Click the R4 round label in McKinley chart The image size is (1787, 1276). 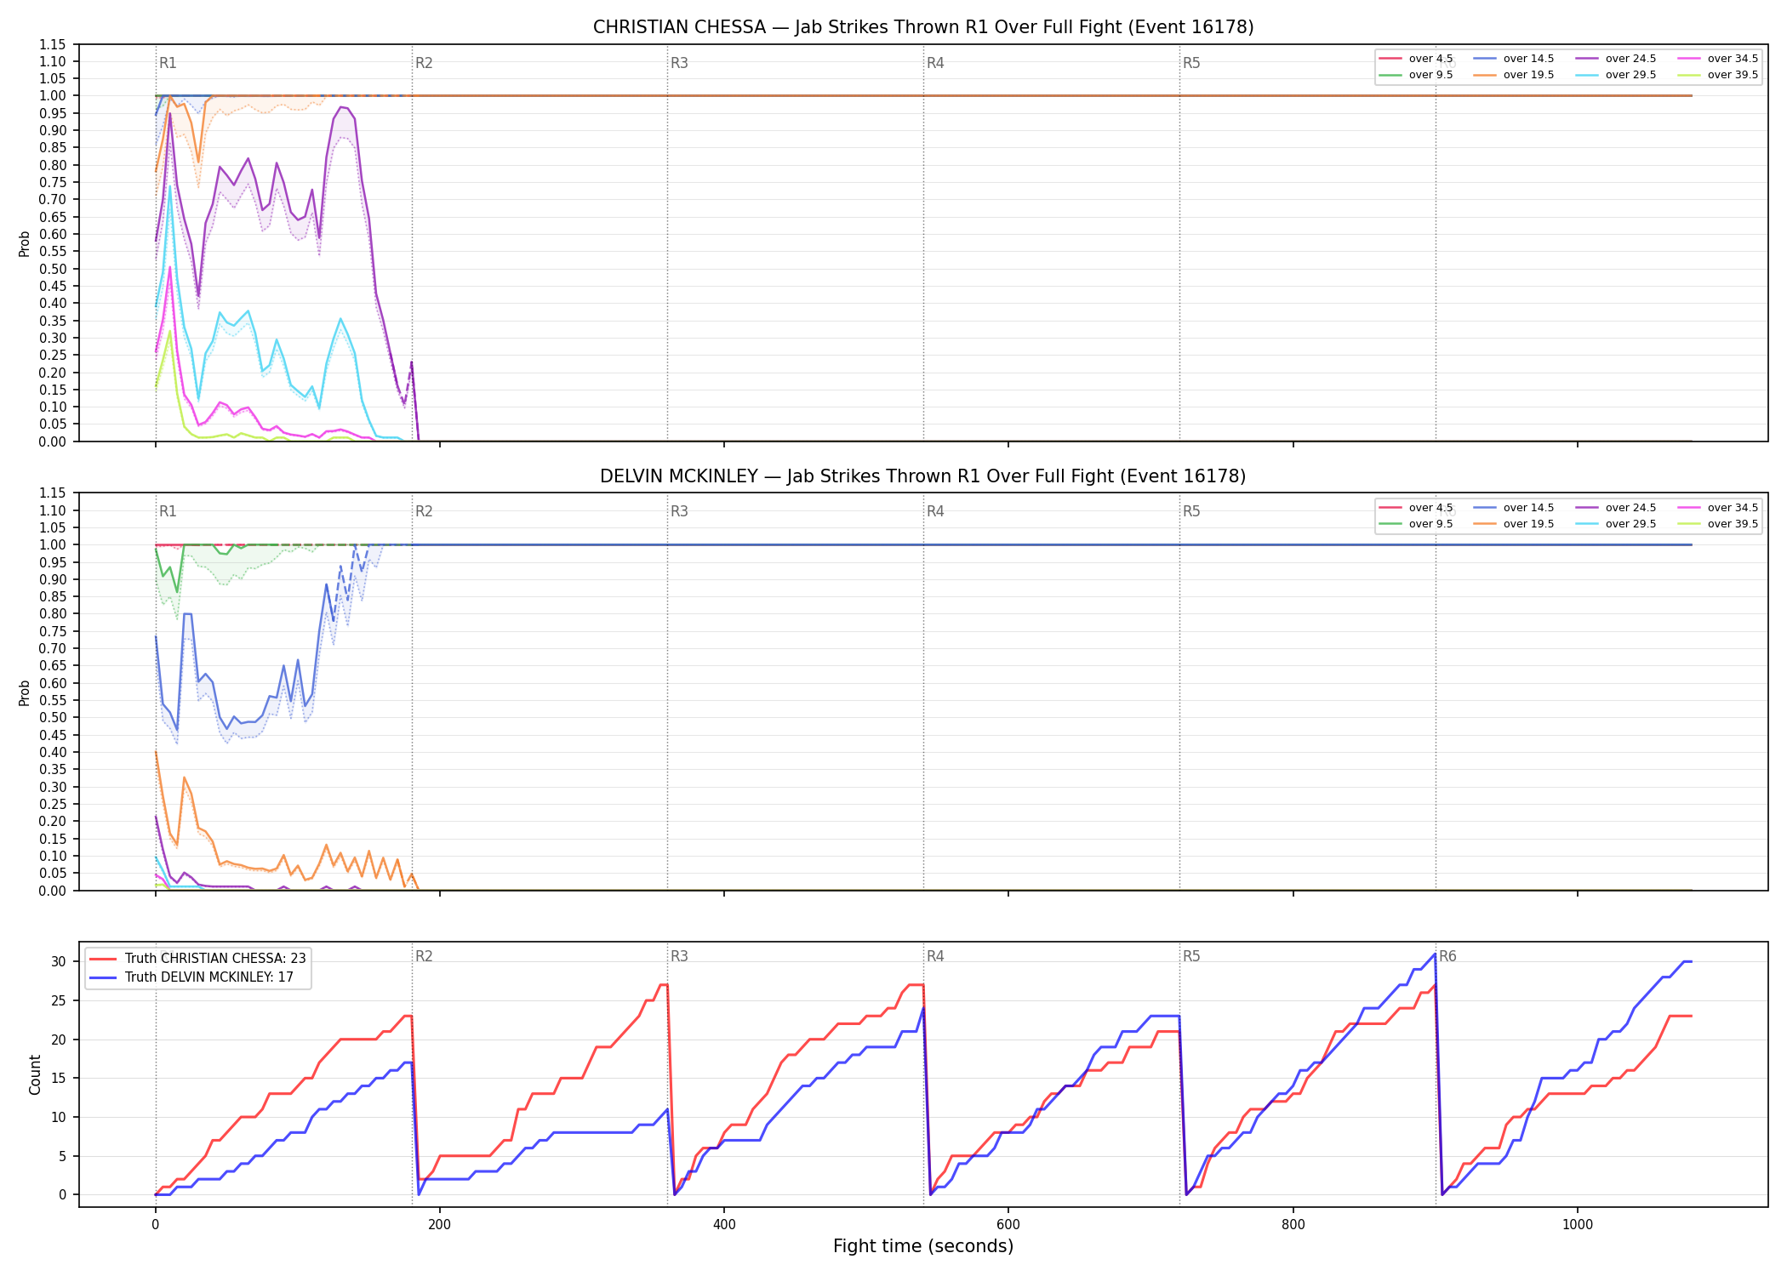(935, 511)
